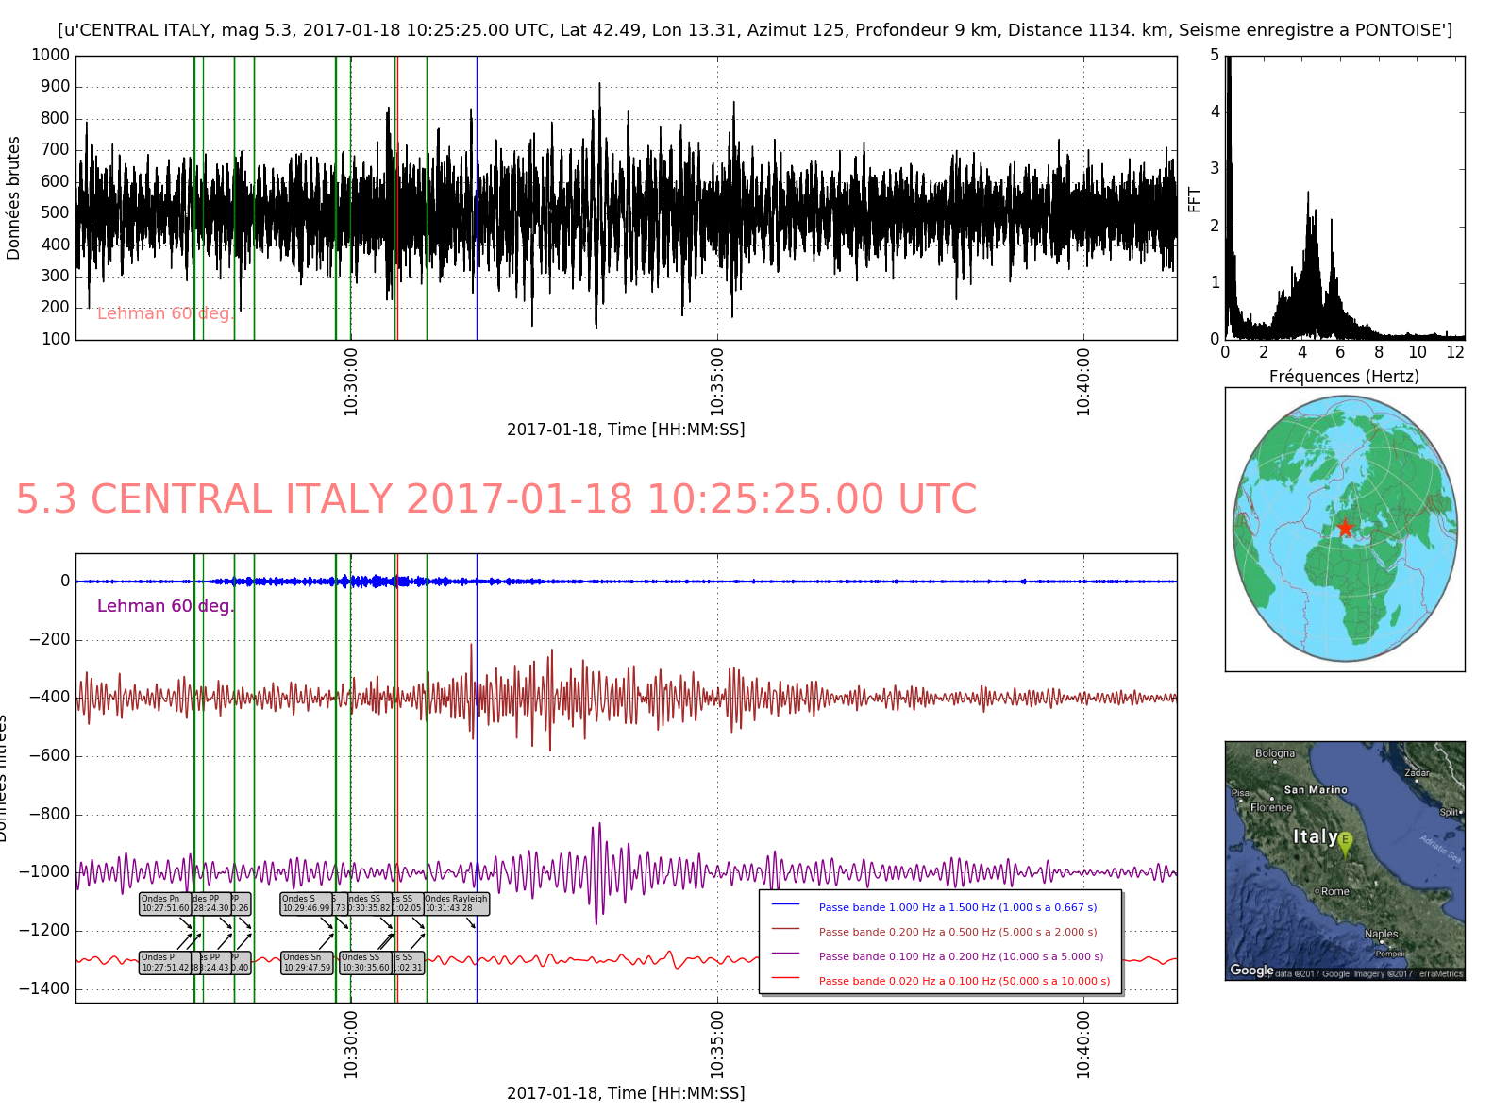Image resolution: width=1510 pixels, height=1114 pixels.
Task: Click the green E epicenter map pin
Action: click(1345, 842)
